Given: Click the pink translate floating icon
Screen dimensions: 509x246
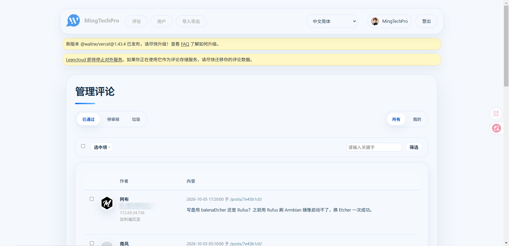Looking at the screenshot, I should tap(496, 128).
